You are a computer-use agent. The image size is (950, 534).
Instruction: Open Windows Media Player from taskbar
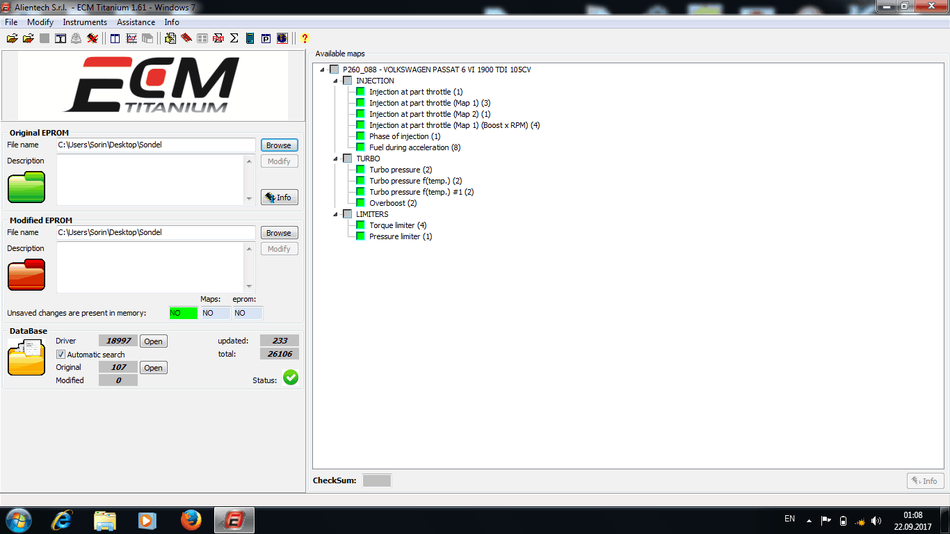tap(147, 520)
